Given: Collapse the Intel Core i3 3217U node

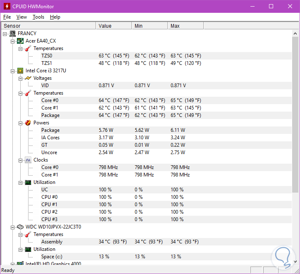Looking at the screenshot, I should [13, 71].
